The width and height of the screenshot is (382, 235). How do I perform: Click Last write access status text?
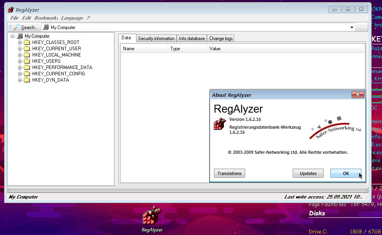[x=323, y=197]
